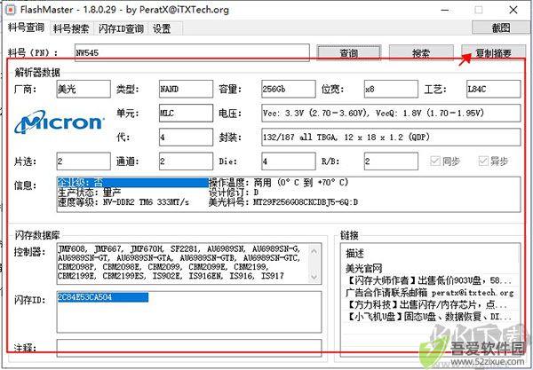Image resolution: width=533 pixels, height=370 pixels.
Task: Toggle the 同步 checkbox
Action: [x=445, y=161]
